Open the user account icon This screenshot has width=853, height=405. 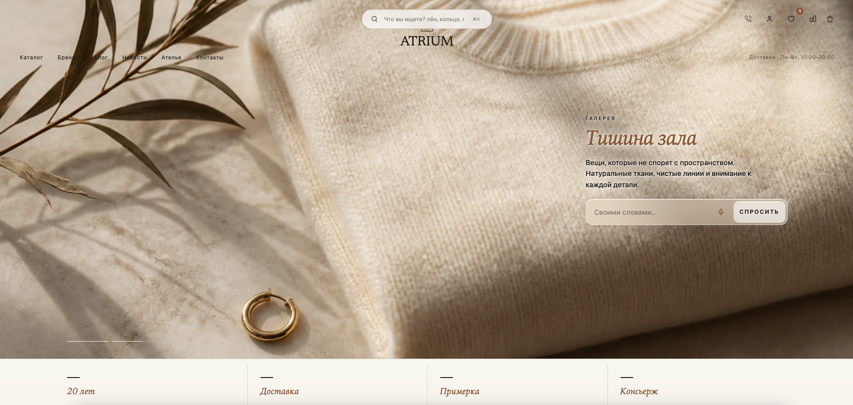[x=770, y=19]
